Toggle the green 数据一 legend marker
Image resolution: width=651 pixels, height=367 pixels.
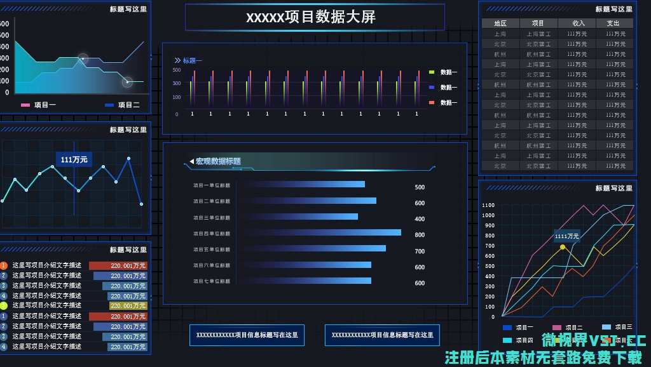[432, 72]
